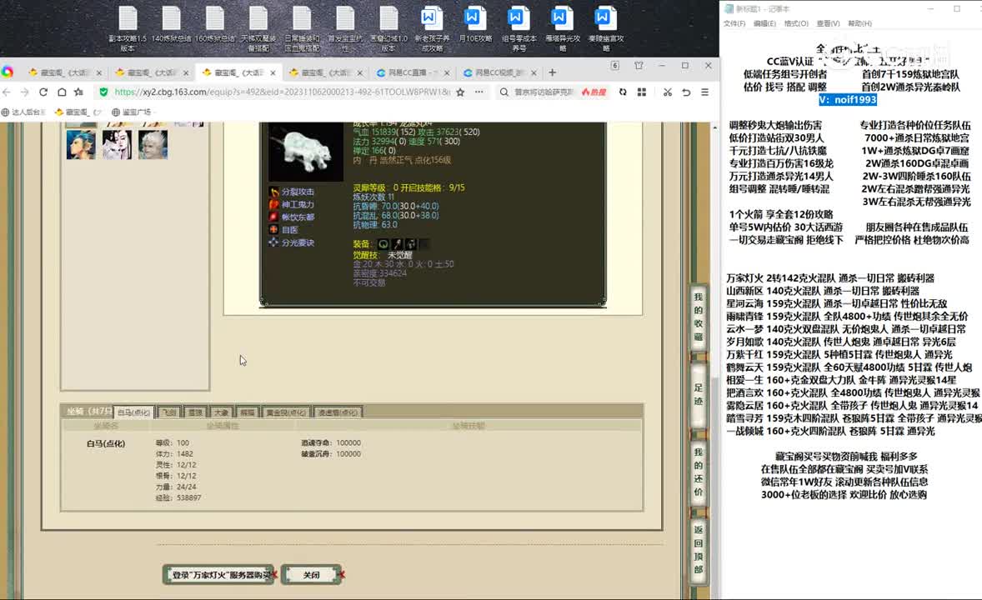
Task: Click the 分裂攻击 skill icon
Action: (273, 192)
